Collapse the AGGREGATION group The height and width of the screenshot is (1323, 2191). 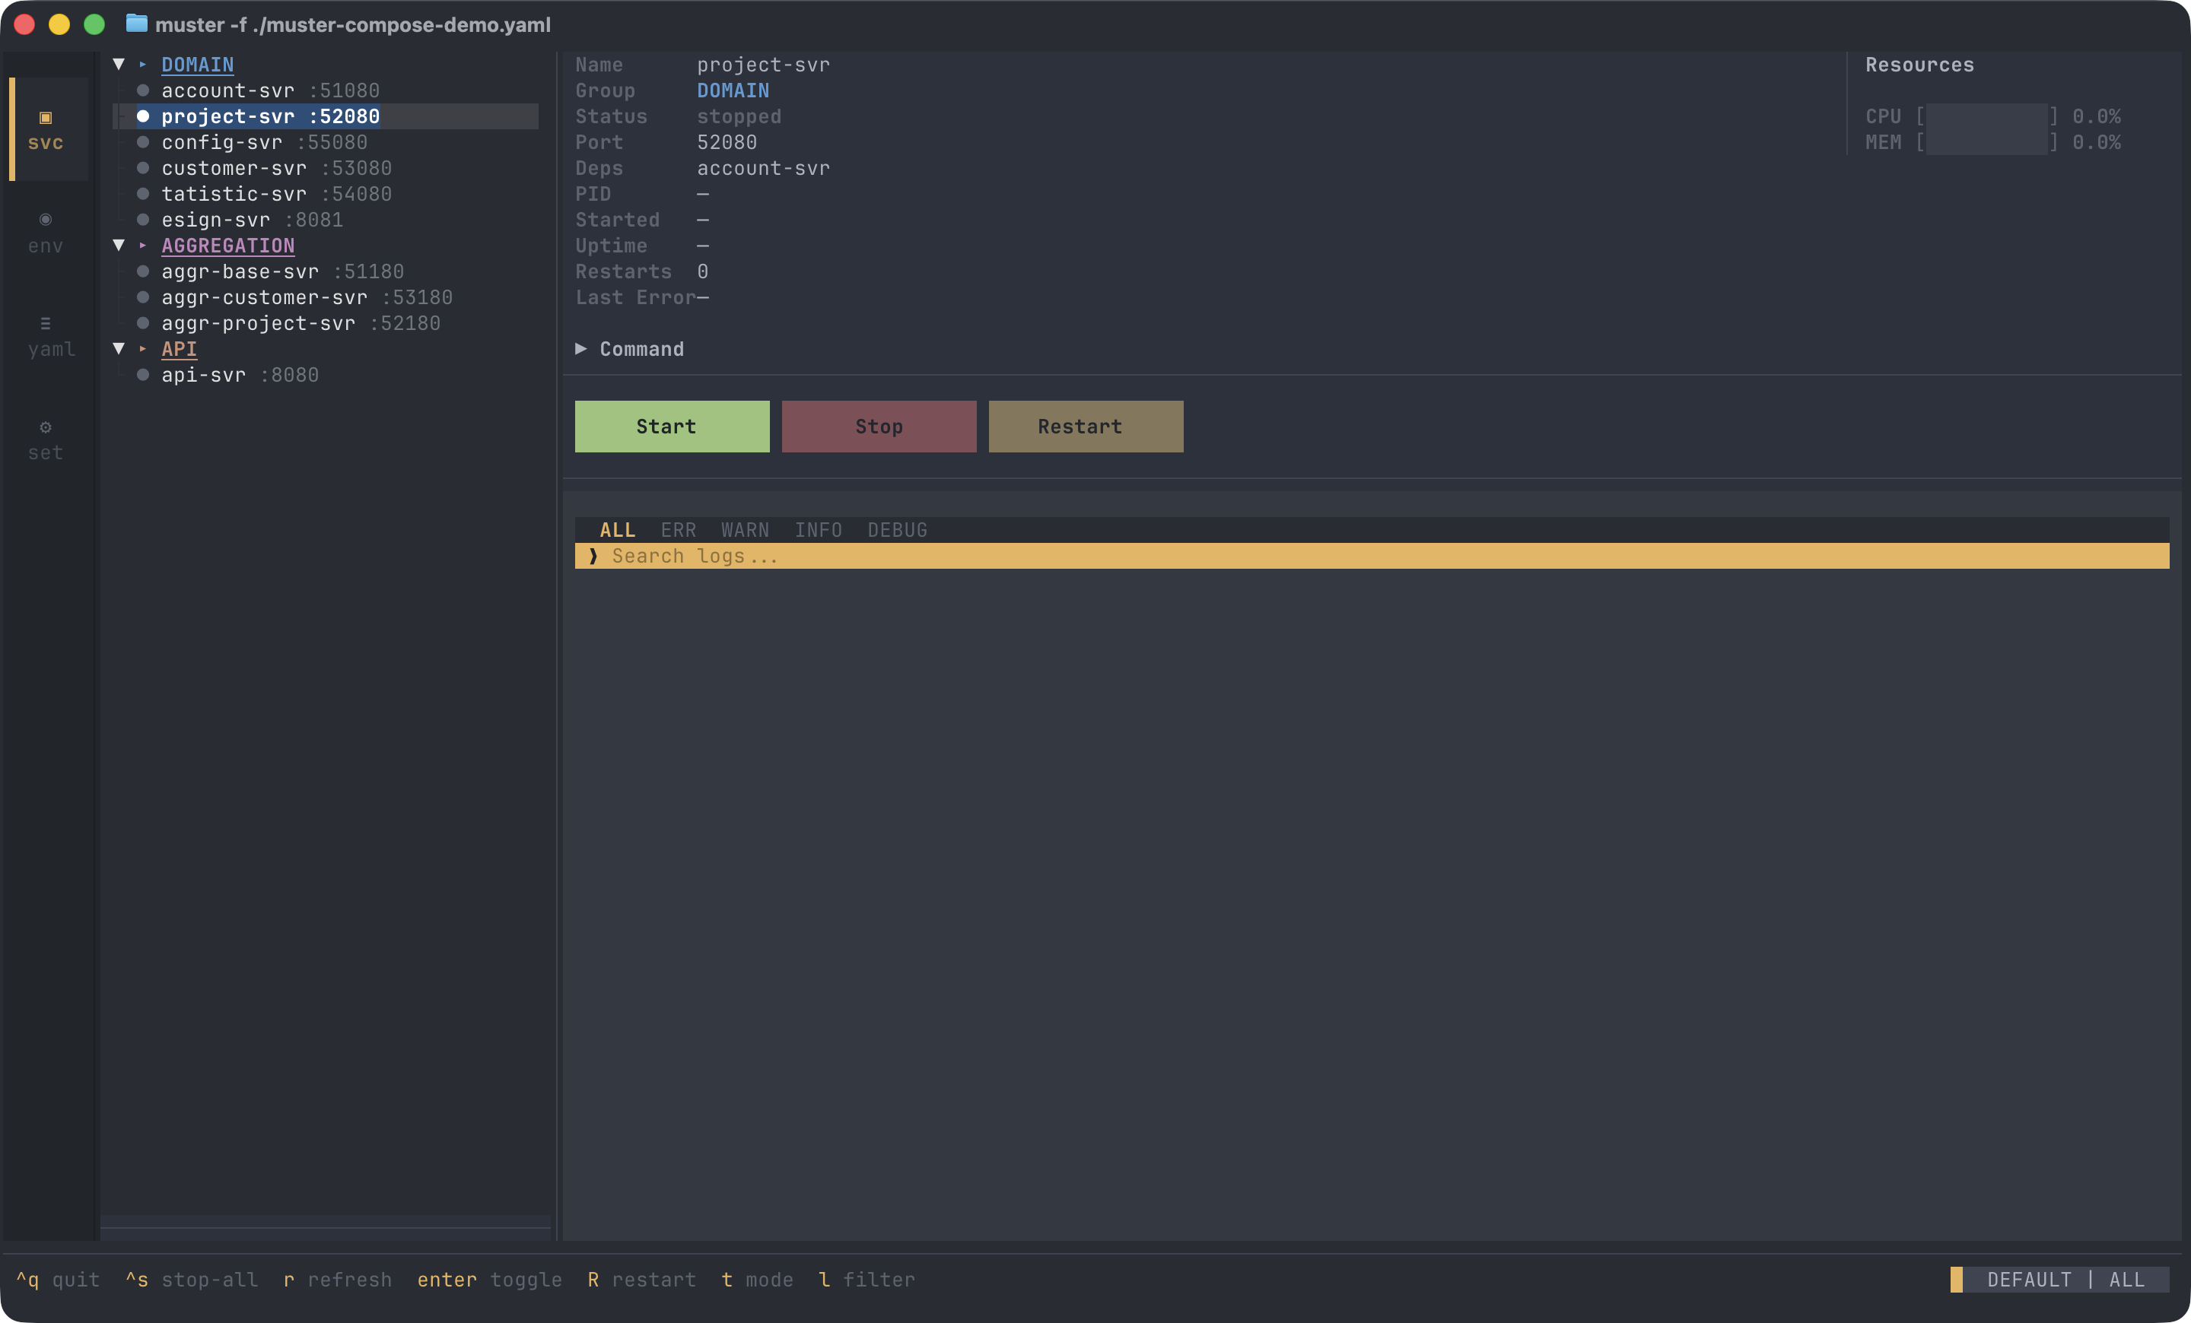click(x=119, y=246)
